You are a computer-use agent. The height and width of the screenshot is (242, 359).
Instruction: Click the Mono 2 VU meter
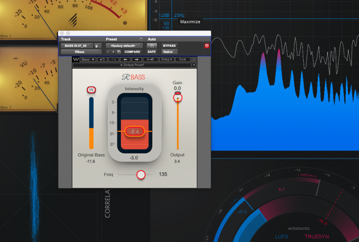tap(29, 78)
